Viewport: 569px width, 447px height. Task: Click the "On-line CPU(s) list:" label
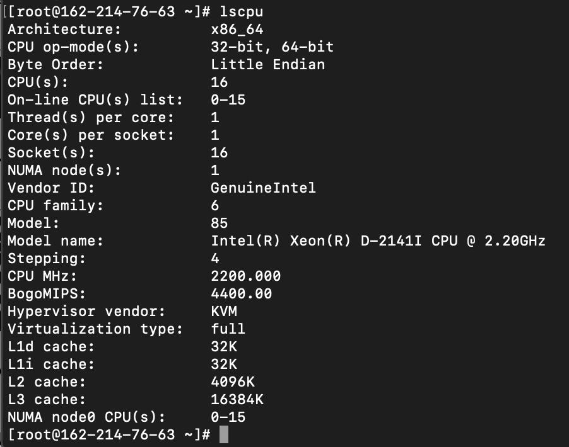[x=95, y=99]
